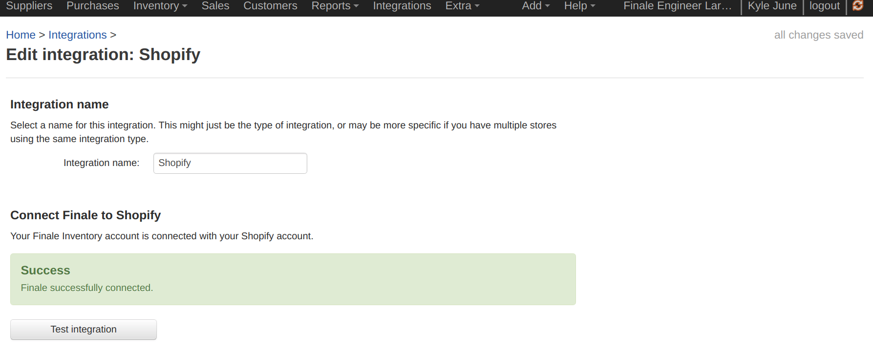Expand the Reports dropdown menu

335,6
